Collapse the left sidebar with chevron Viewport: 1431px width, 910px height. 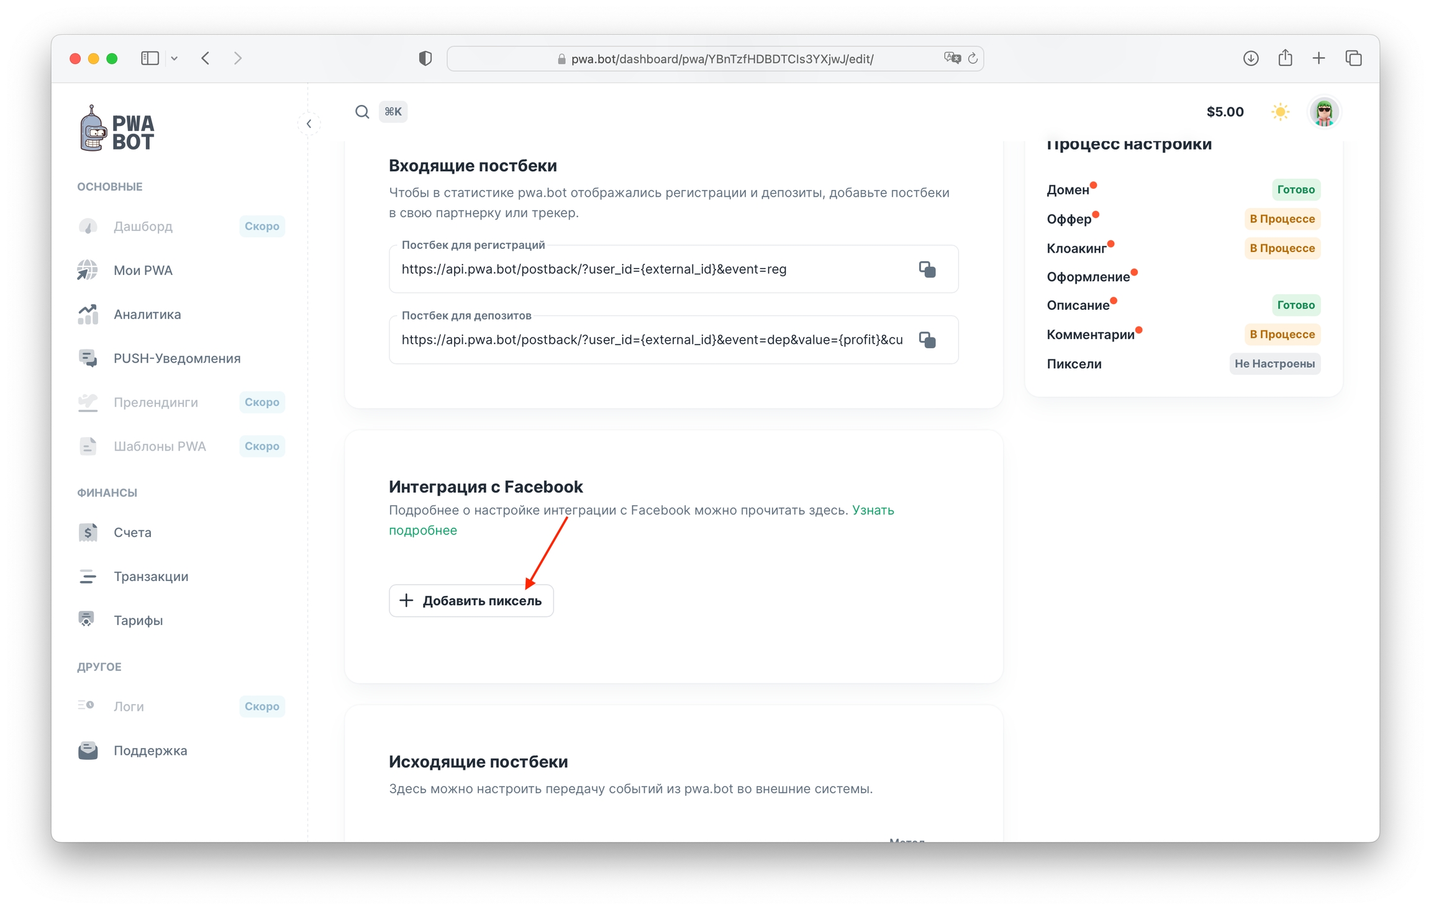coord(309,124)
